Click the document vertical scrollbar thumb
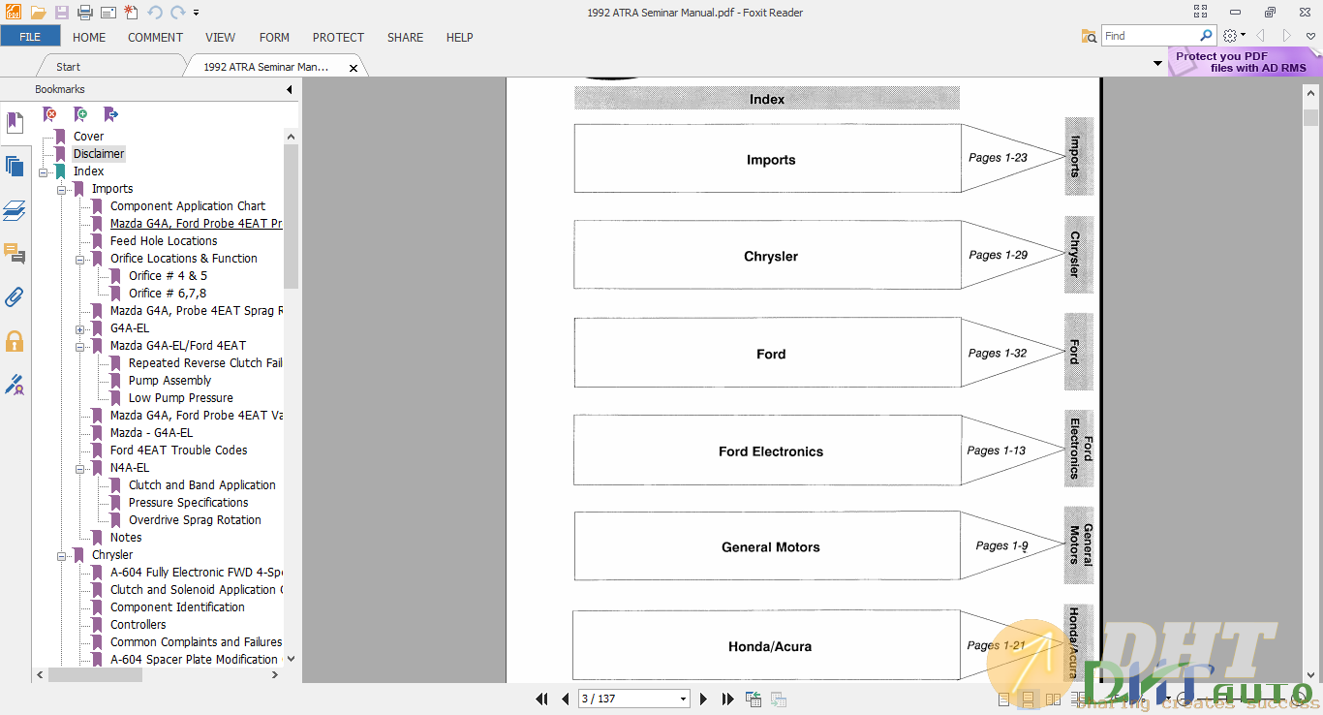The width and height of the screenshot is (1323, 715). click(1310, 117)
